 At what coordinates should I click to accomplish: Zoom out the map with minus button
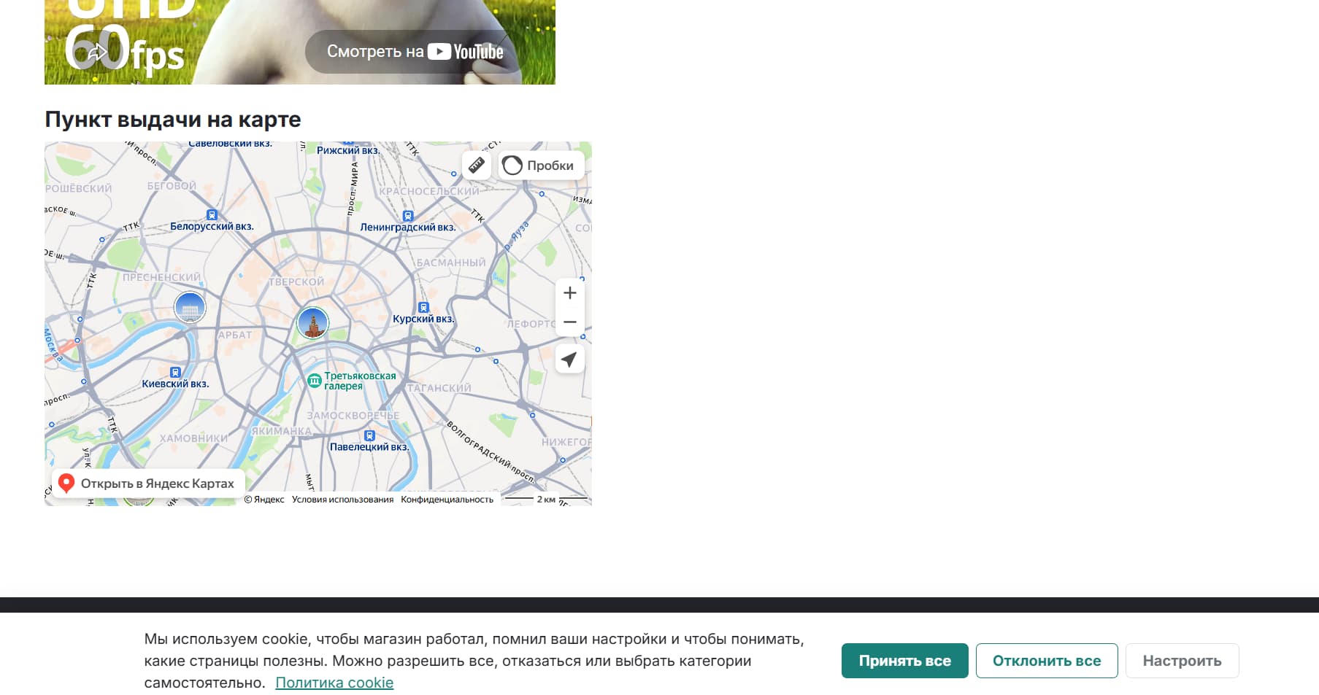point(570,322)
